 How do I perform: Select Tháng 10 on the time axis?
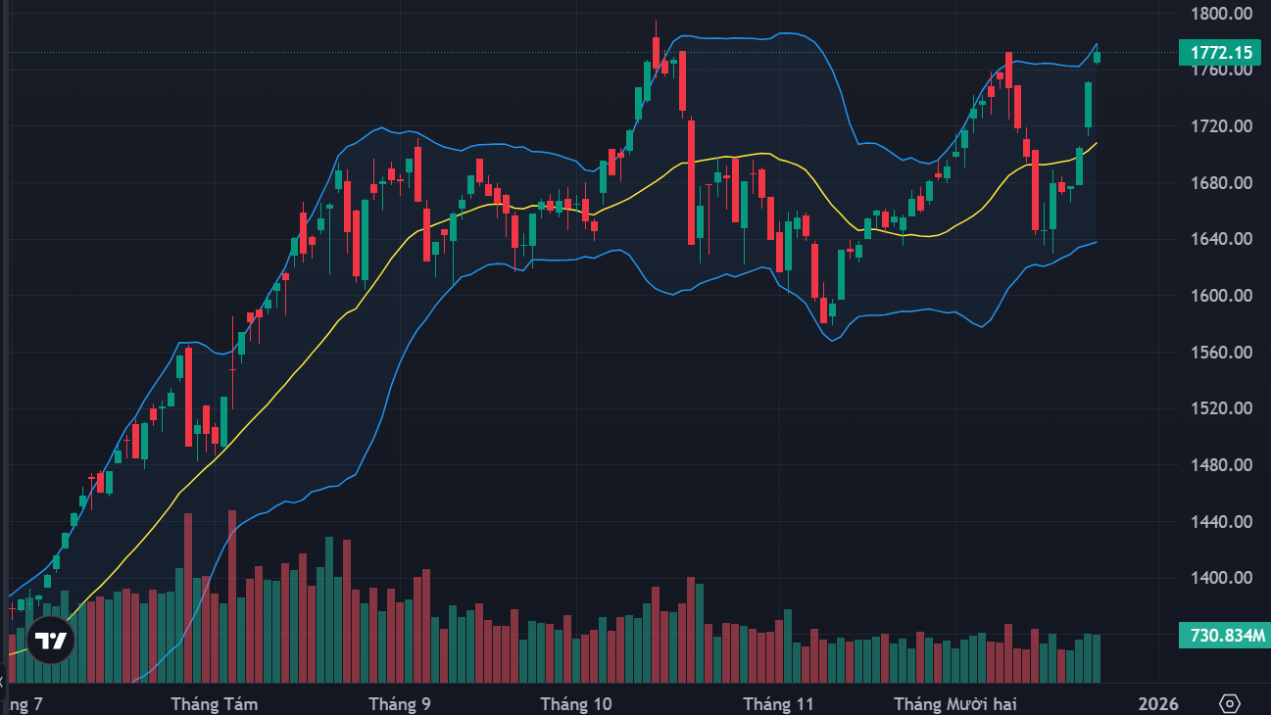tap(576, 704)
